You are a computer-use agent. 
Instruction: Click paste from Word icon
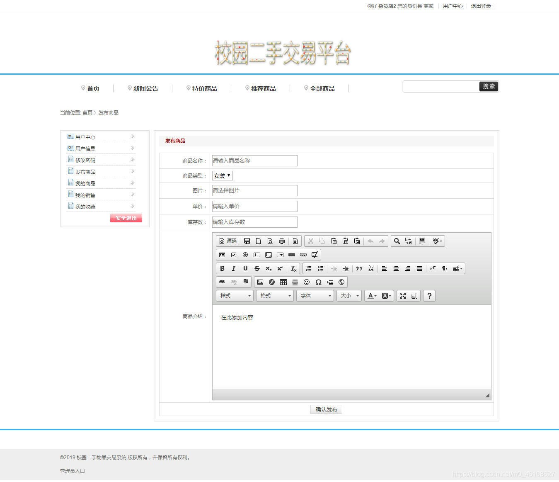click(x=357, y=241)
